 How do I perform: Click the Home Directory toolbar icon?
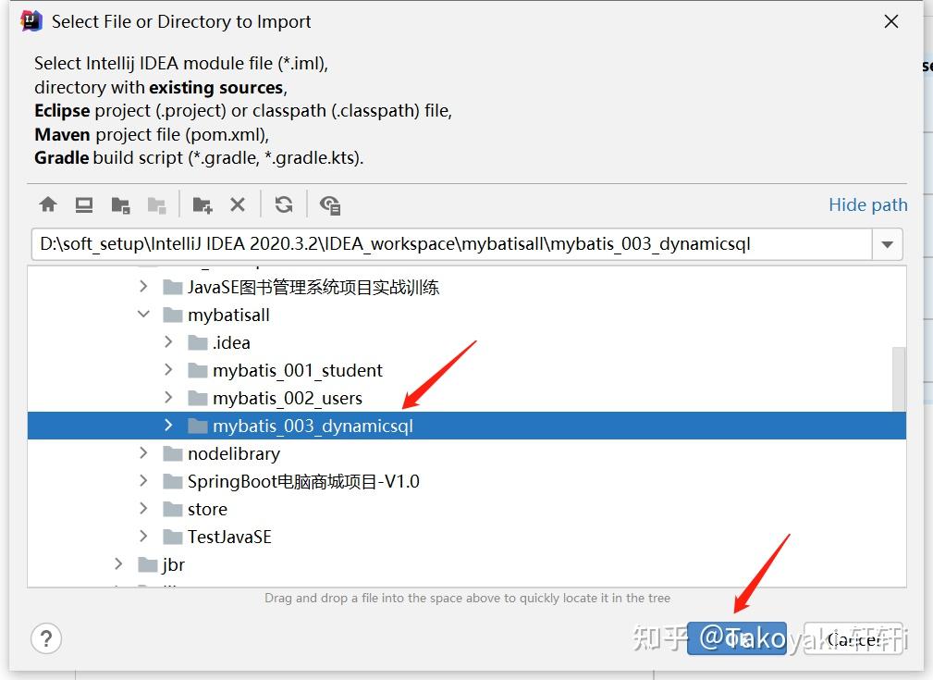coord(48,204)
